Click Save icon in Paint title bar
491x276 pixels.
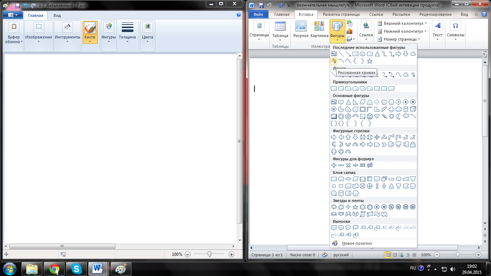[x=17, y=6]
